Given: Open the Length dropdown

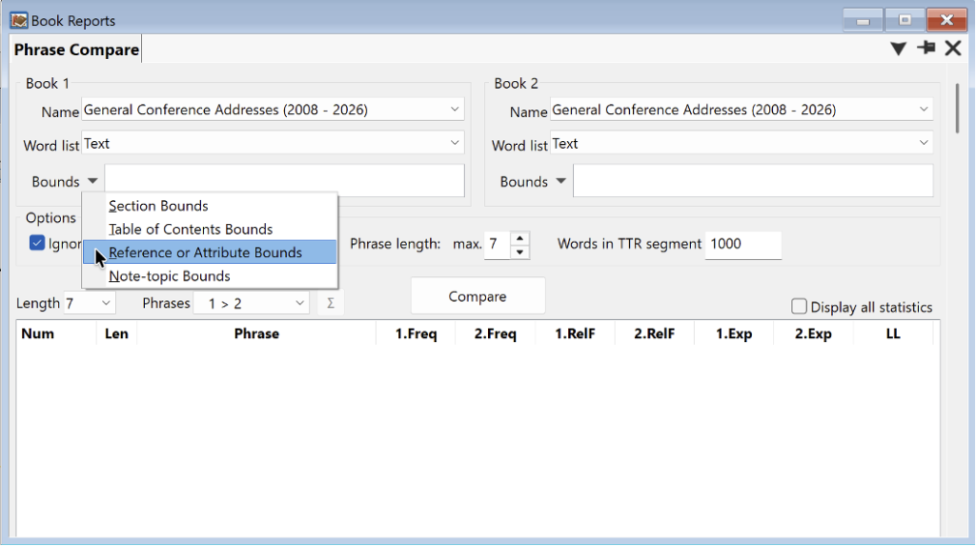Looking at the screenshot, I should click(x=89, y=303).
